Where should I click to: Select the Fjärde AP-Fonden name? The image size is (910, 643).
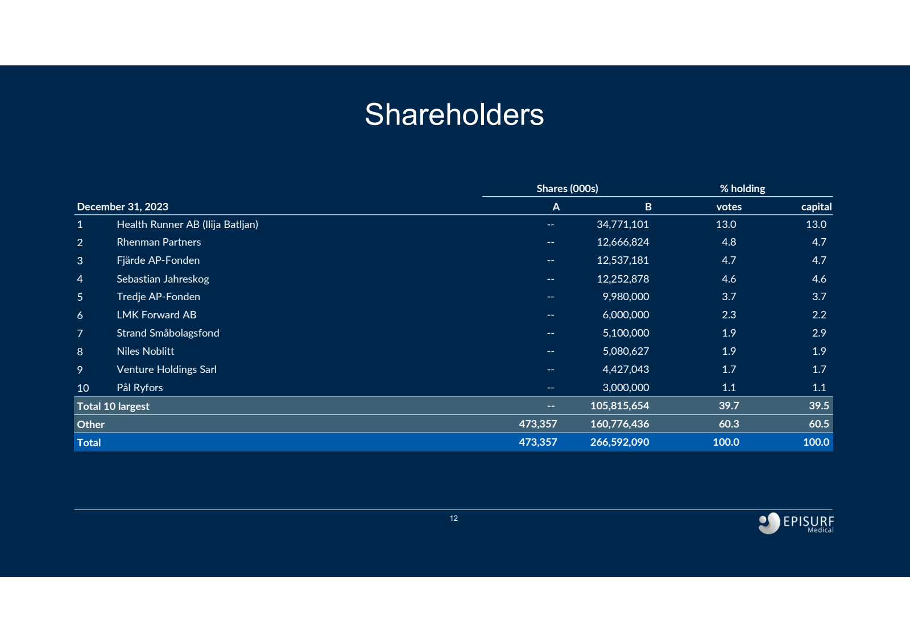[x=158, y=260]
